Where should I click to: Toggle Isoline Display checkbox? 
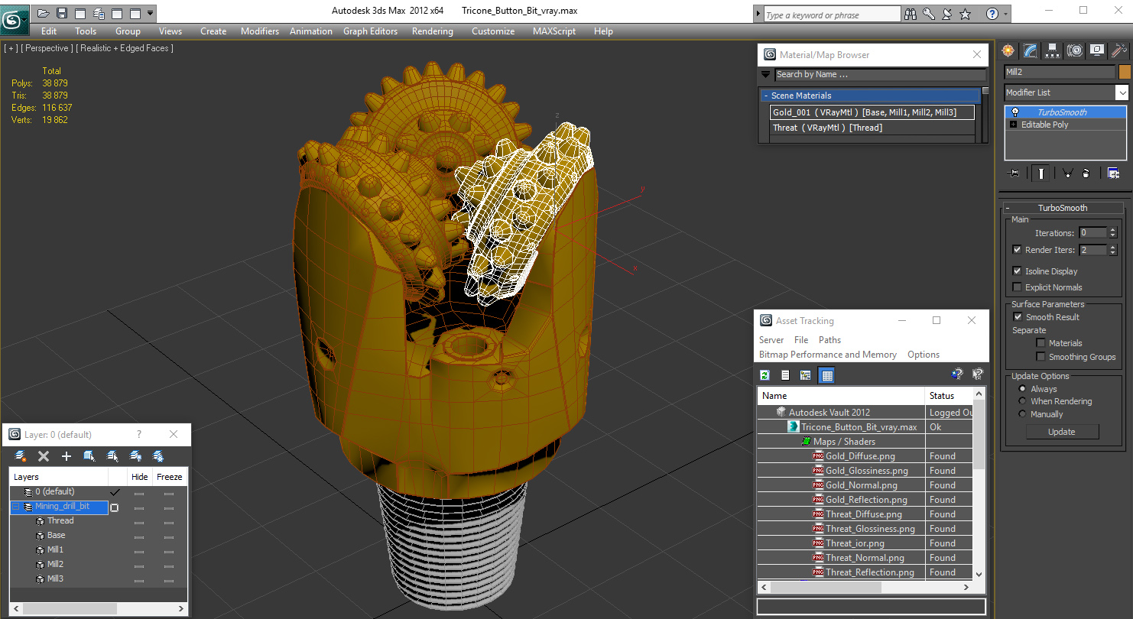click(1017, 271)
